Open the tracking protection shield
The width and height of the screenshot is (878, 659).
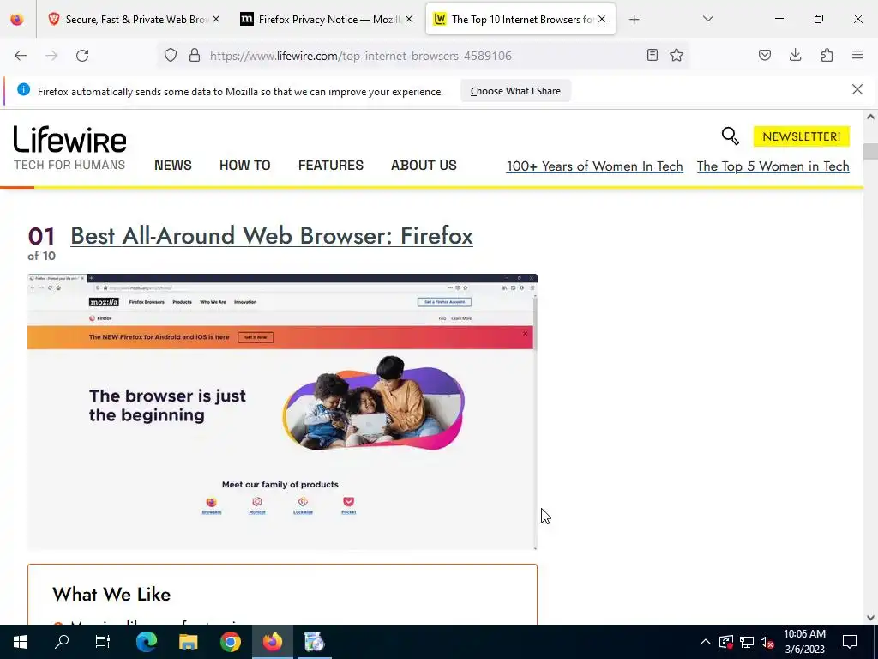click(171, 56)
